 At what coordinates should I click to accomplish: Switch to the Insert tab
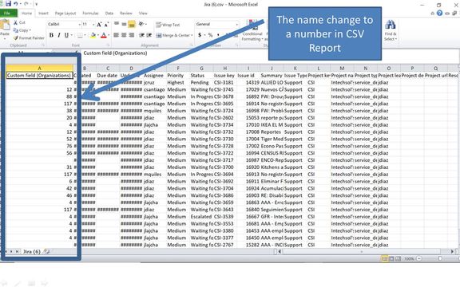[x=43, y=14]
